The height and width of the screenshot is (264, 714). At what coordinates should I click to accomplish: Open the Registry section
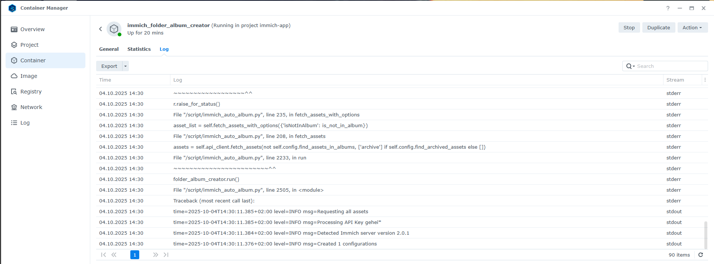click(x=31, y=92)
